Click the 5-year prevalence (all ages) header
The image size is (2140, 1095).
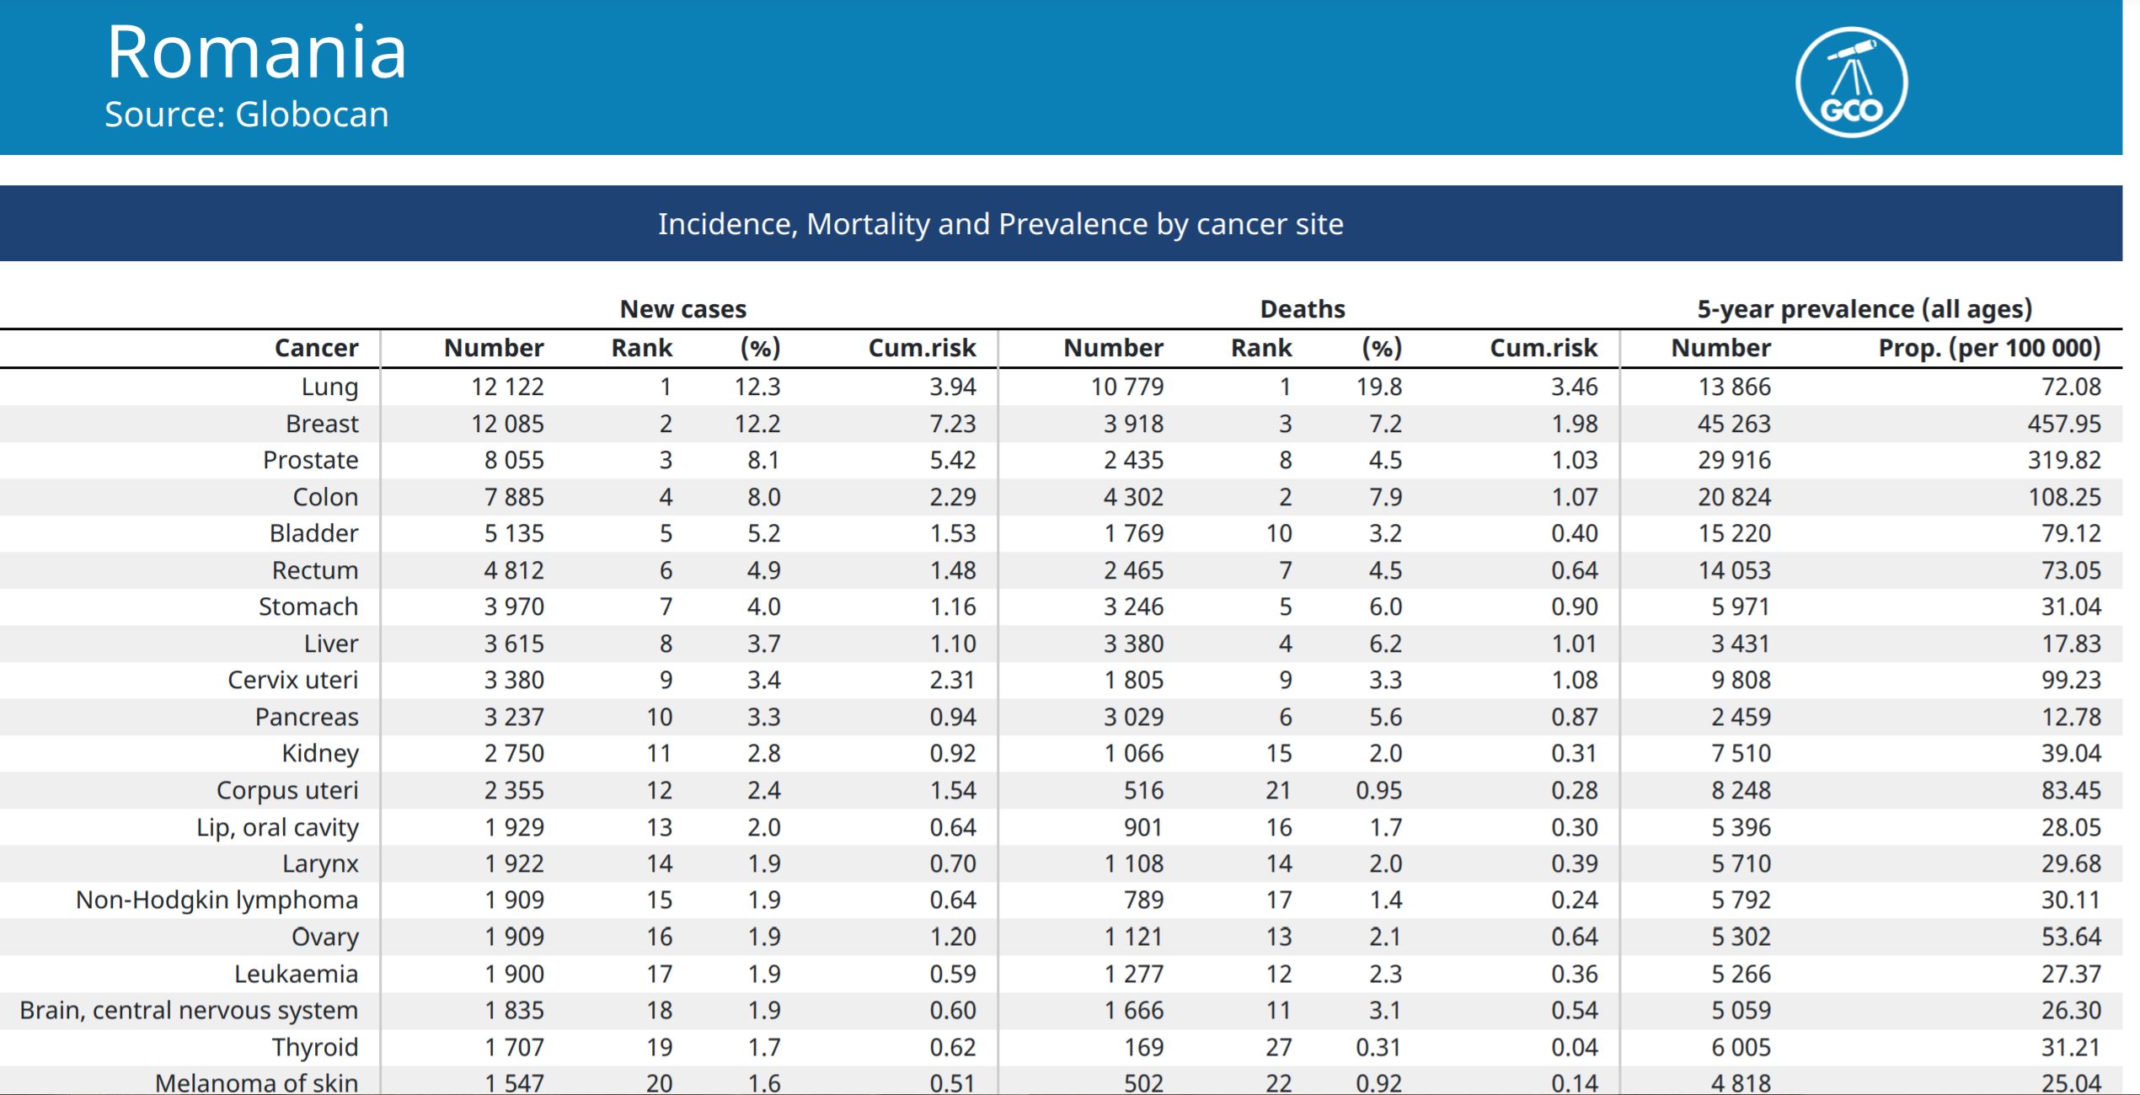tap(1864, 309)
